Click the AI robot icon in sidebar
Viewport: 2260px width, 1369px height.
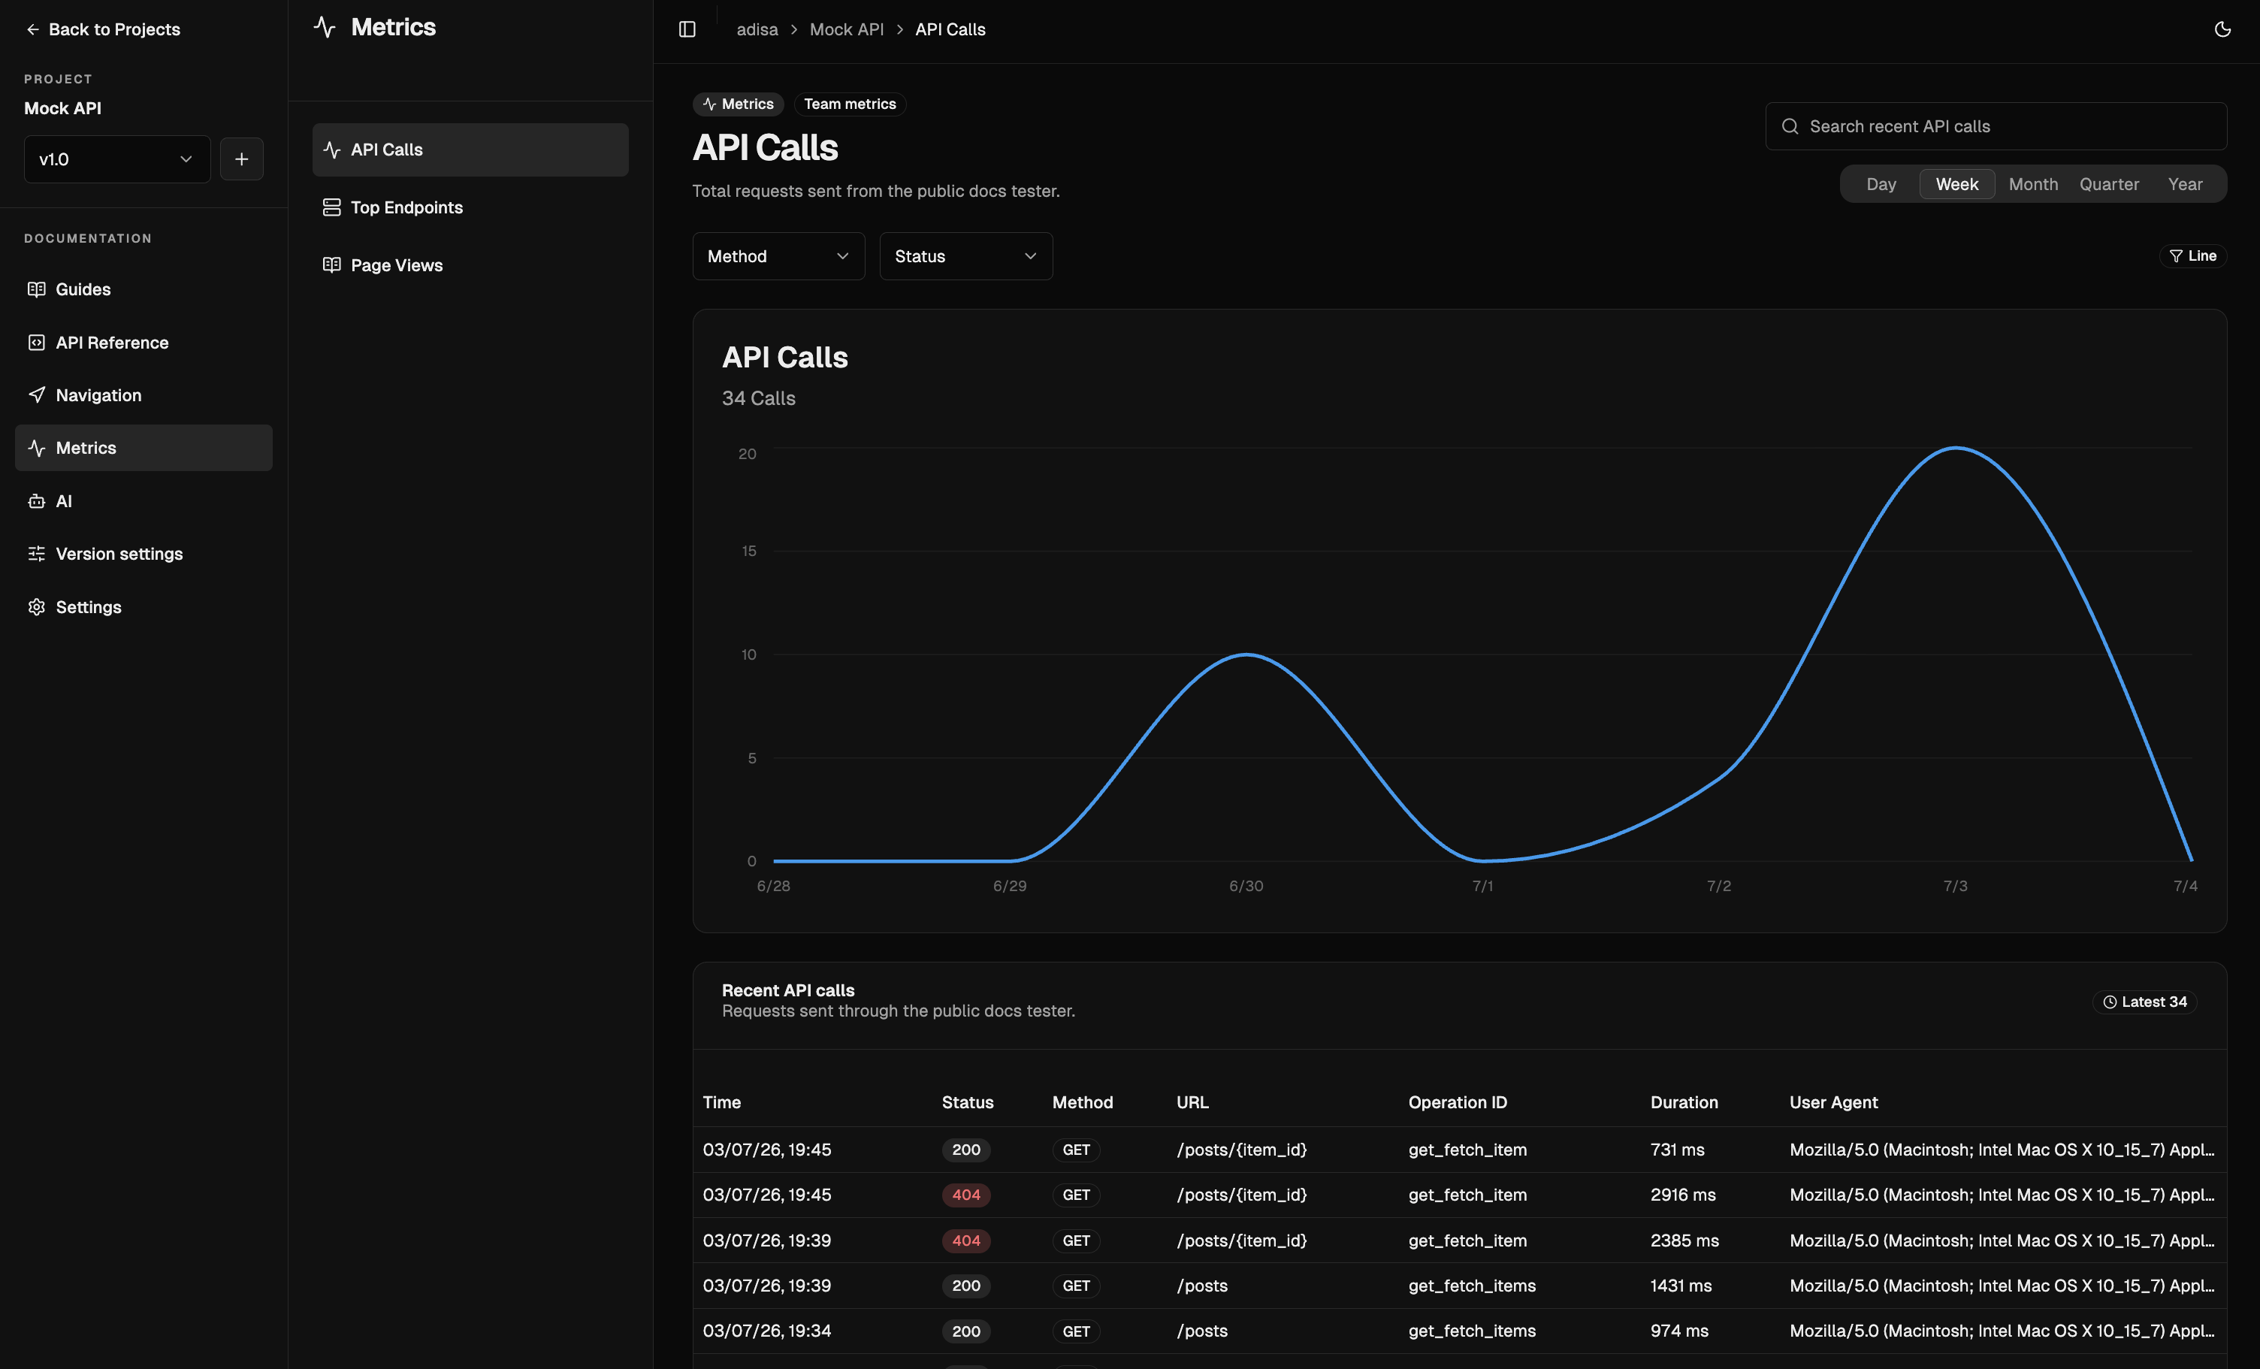(x=37, y=501)
